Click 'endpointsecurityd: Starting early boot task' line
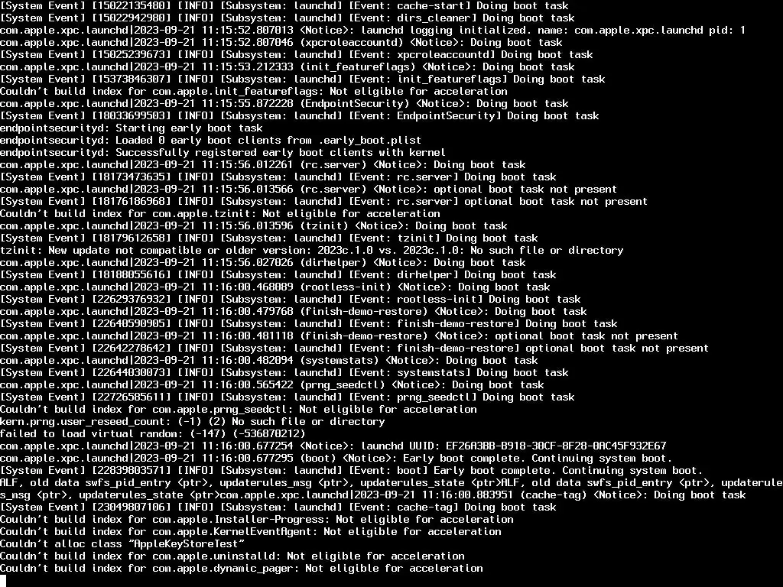Viewport: 783px width, 587px height. pos(132,128)
